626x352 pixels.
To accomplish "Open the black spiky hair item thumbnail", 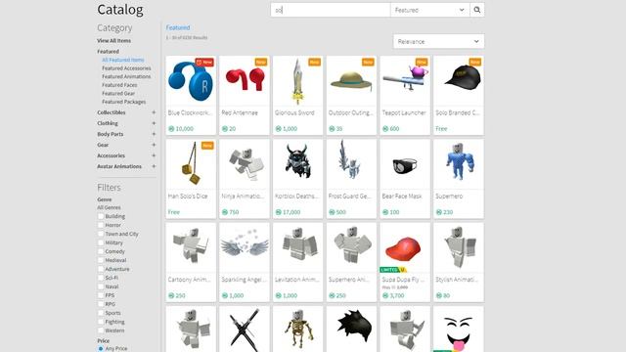I will point(351,330).
